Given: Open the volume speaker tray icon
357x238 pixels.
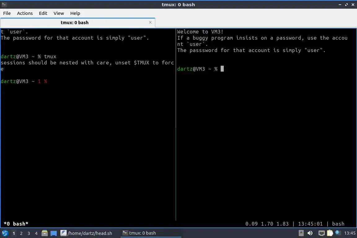Looking at the screenshot, I should tap(310, 233).
